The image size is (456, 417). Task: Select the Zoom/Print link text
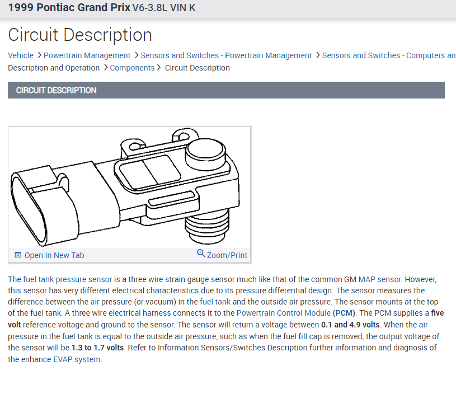227,255
